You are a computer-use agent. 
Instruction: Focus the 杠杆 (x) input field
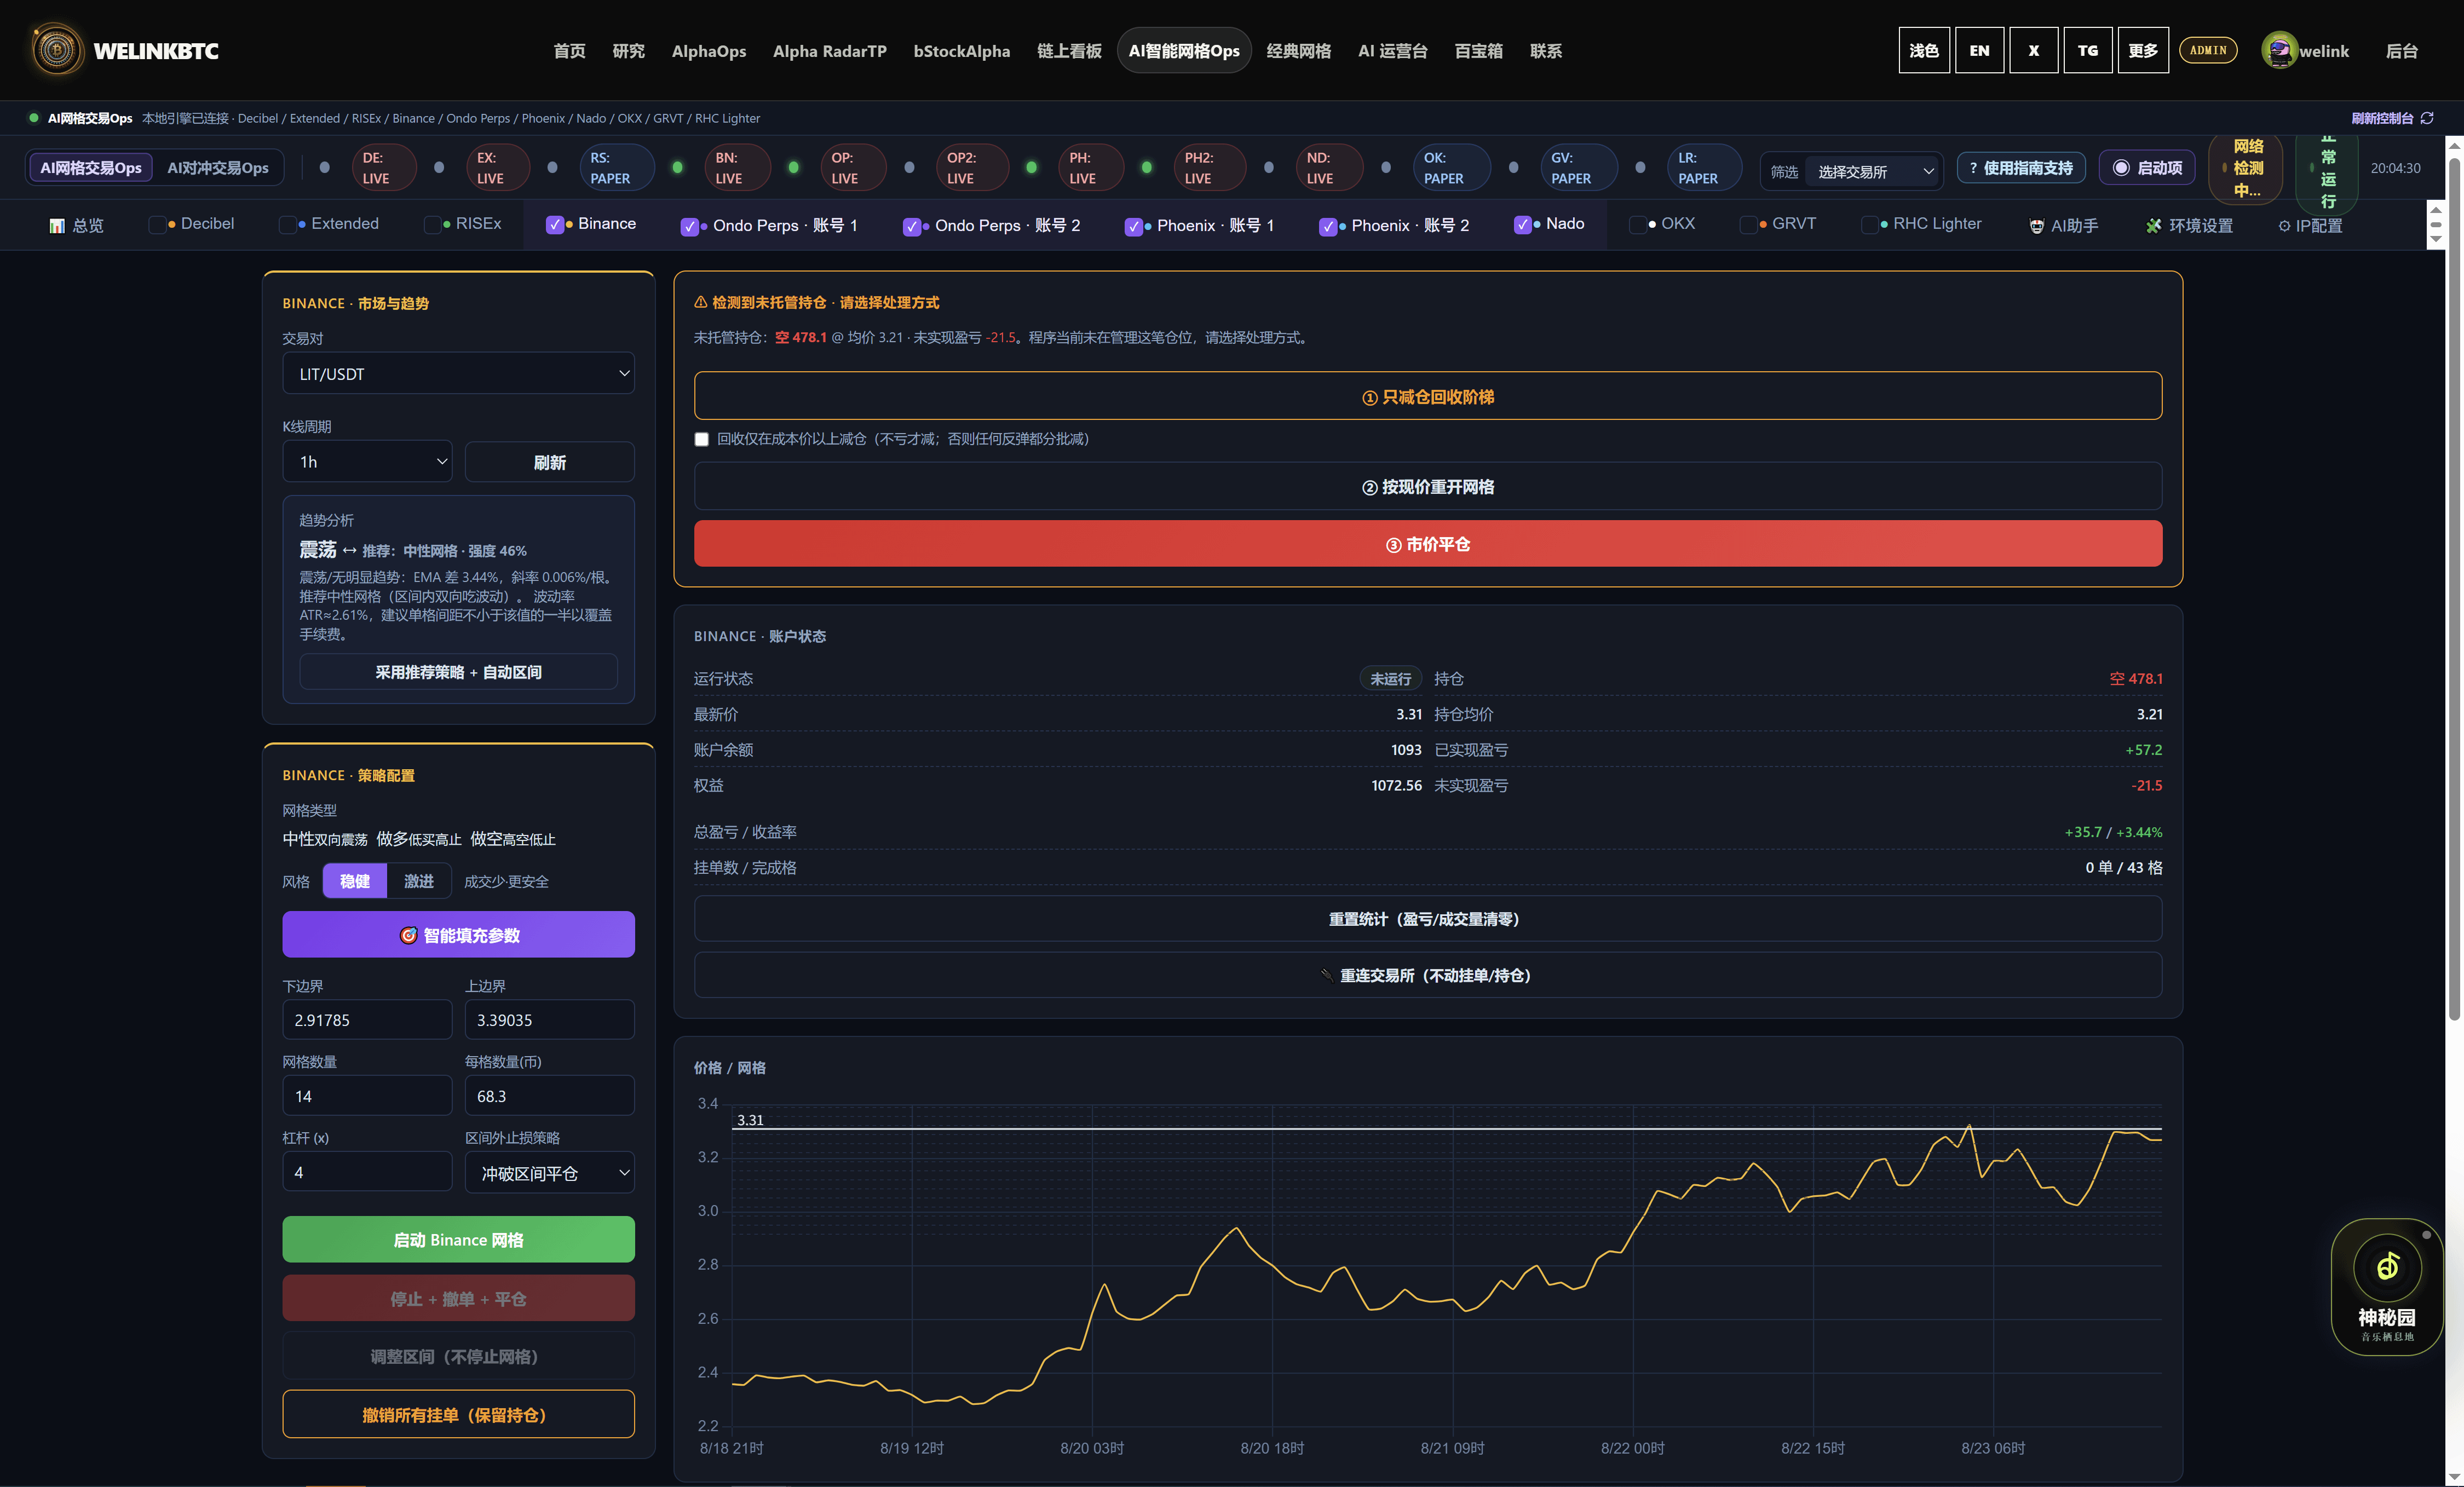pos(367,1172)
